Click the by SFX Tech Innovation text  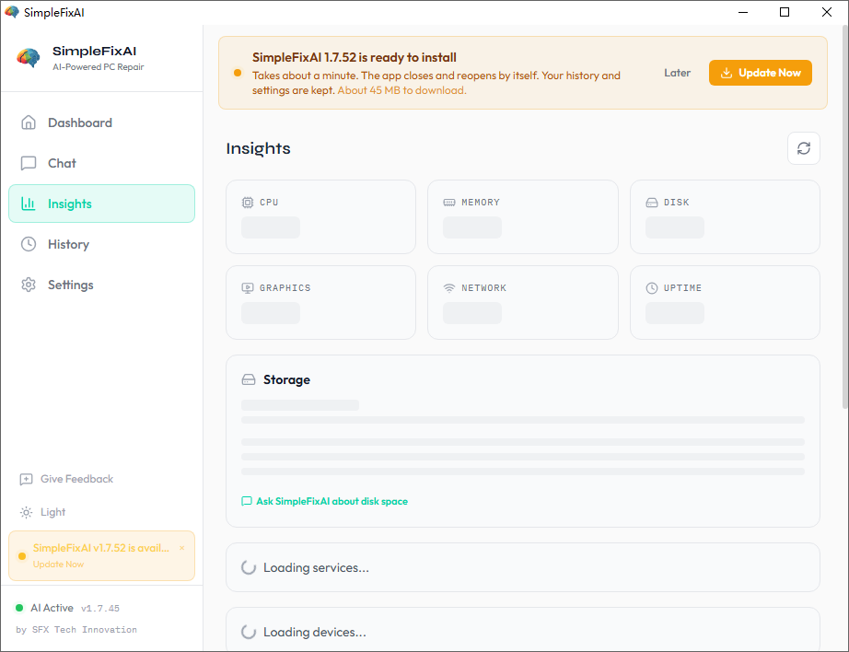[x=76, y=630]
